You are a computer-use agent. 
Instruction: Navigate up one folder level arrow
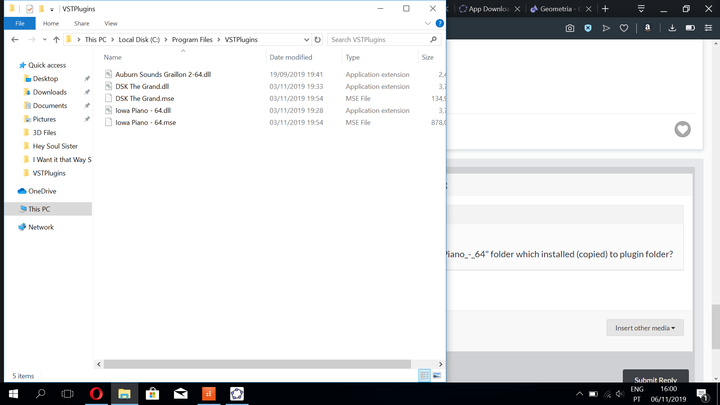point(56,40)
